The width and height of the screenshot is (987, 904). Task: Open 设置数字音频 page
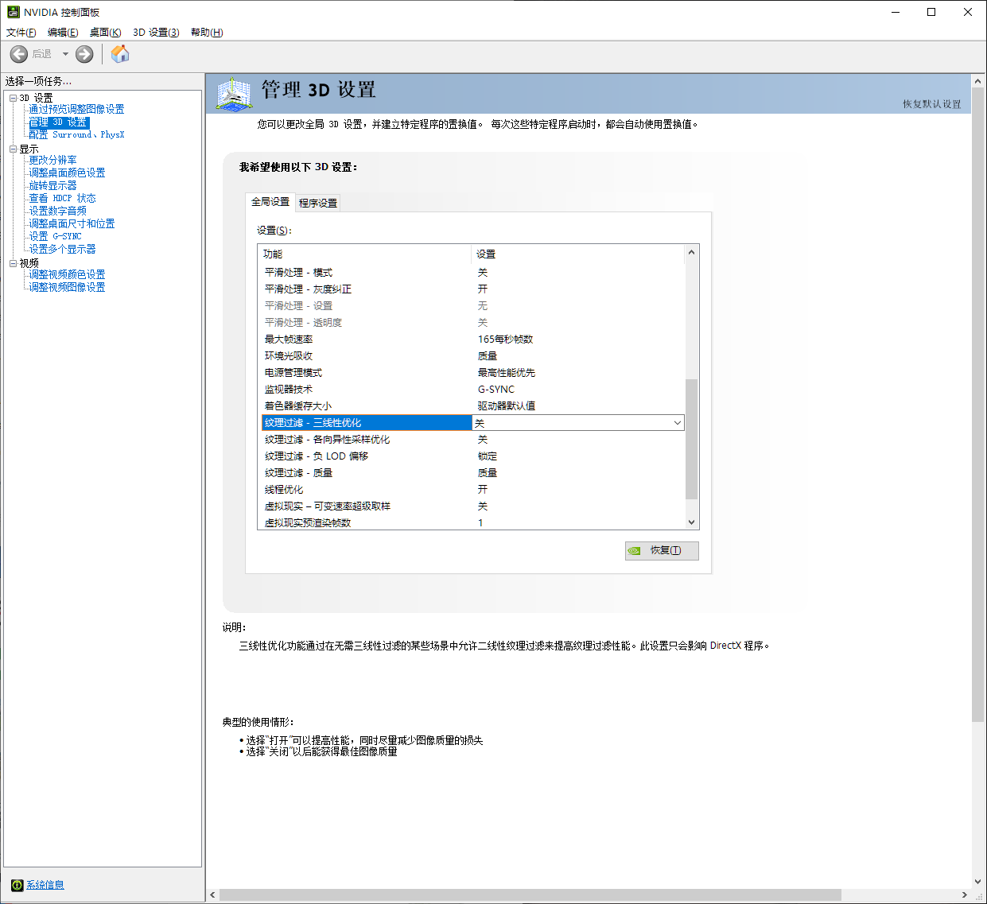tap(58, 211)
